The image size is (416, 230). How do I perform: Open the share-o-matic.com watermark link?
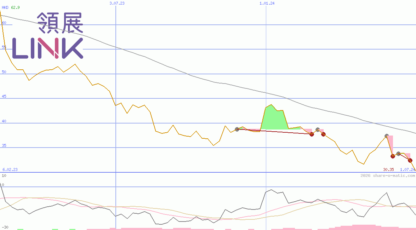pyautogui.click(x=388, y=176)
